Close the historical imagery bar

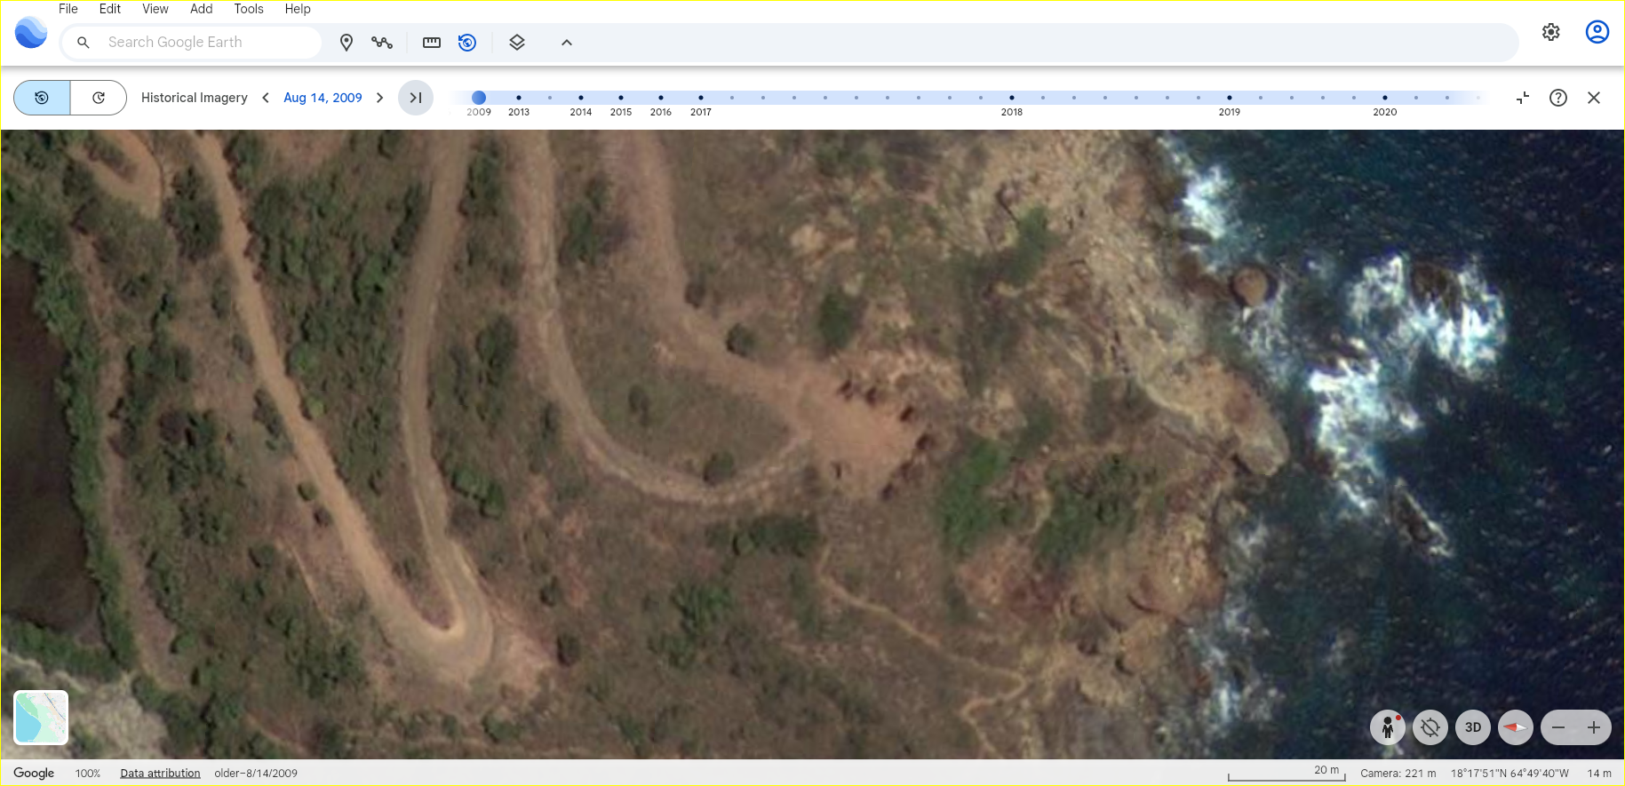1594,98
